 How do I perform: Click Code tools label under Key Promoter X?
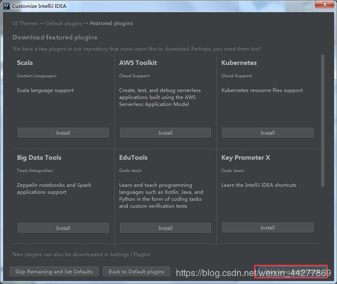[x=233, y=170]
